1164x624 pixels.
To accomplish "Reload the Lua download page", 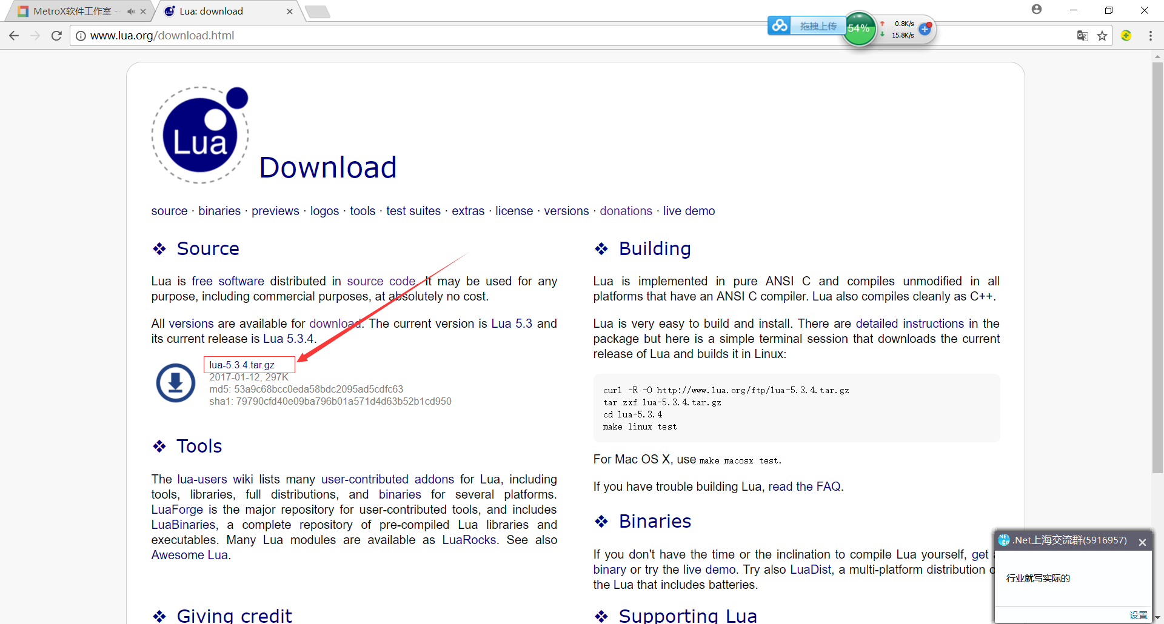I will (56, 36).
